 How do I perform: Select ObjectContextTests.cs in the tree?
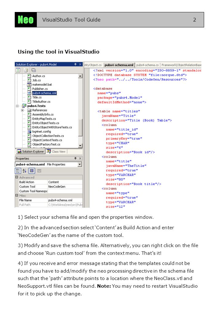tap(47, 140)
